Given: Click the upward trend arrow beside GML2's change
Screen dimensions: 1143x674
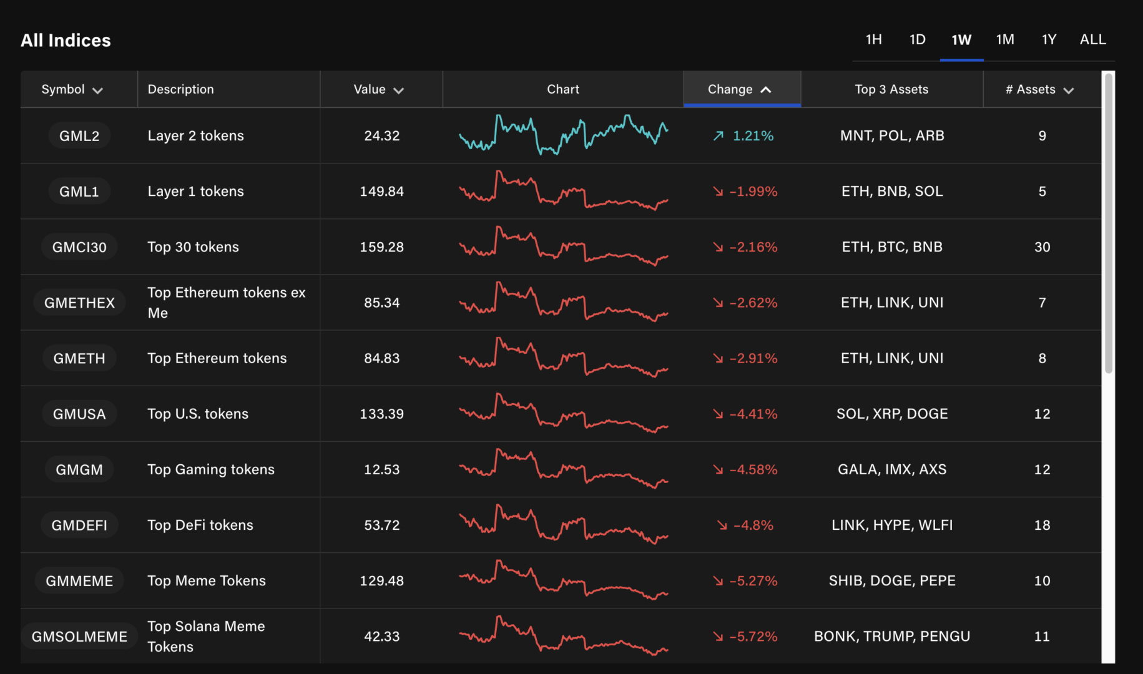Looking at the screenshot, I should [718, 135].
